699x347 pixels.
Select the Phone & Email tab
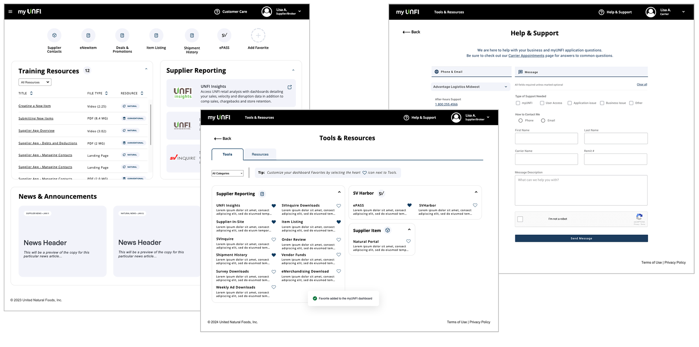click(471, 72)
